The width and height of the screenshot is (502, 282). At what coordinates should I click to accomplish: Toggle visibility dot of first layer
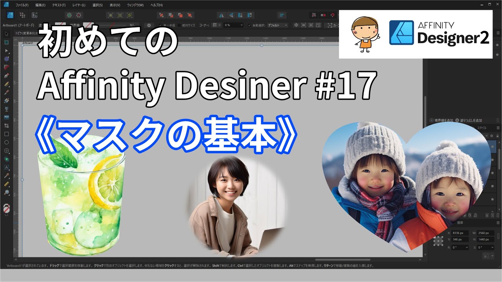tap(493, 147)
